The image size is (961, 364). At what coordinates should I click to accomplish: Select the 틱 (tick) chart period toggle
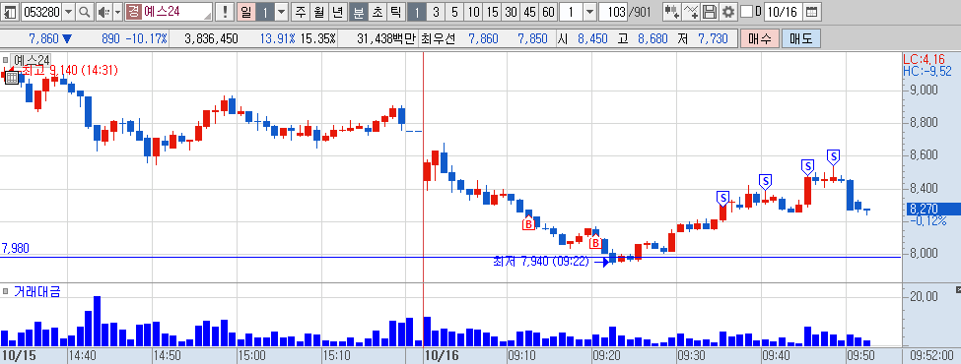tap(396, 11)
